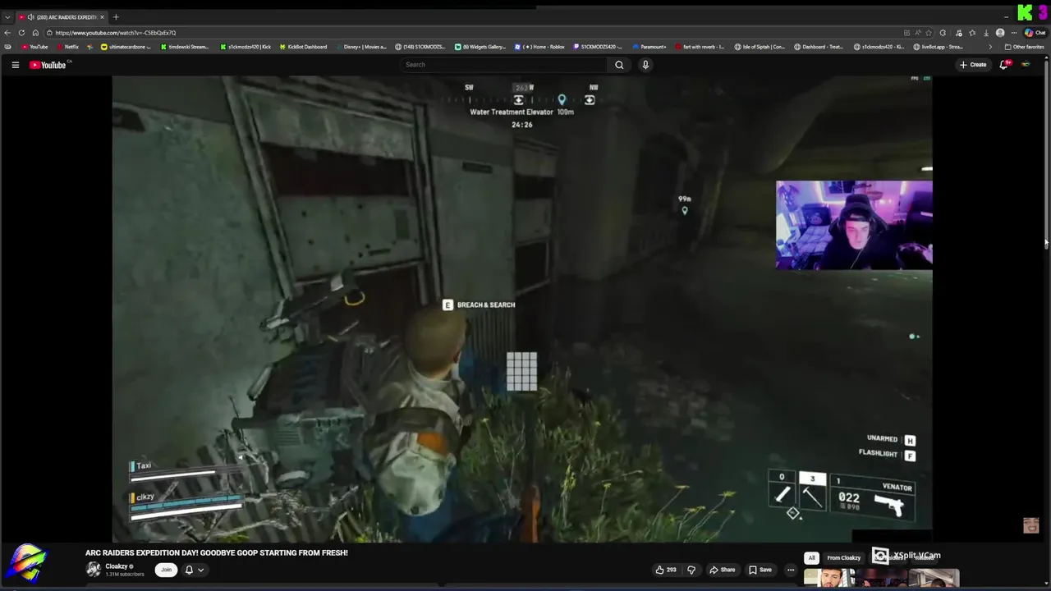Open the YouTube hamburger guide menu
This screenshot has width=1051, height=591.
click(15, 65)
